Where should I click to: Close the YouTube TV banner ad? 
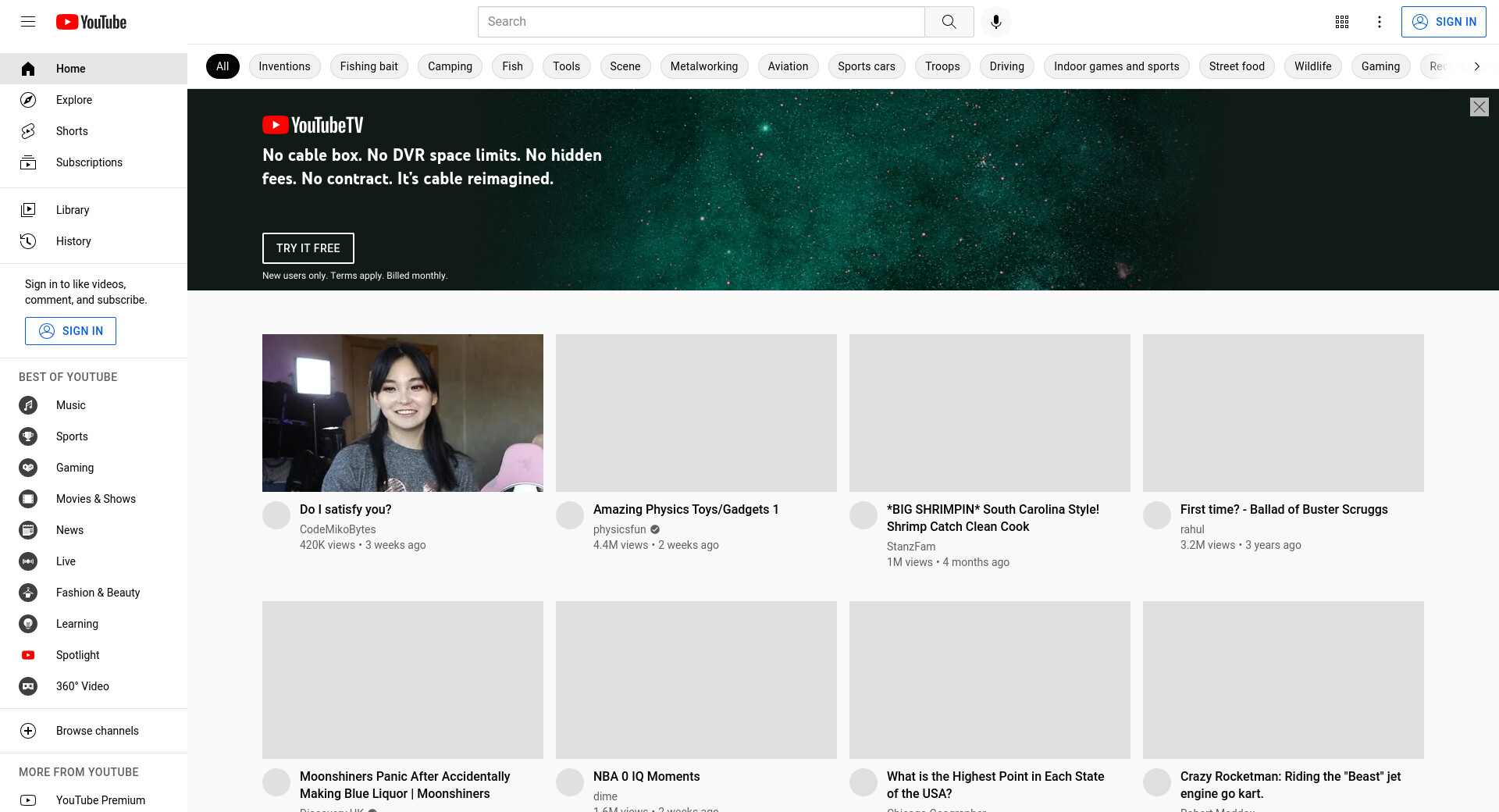point(1479,107)
